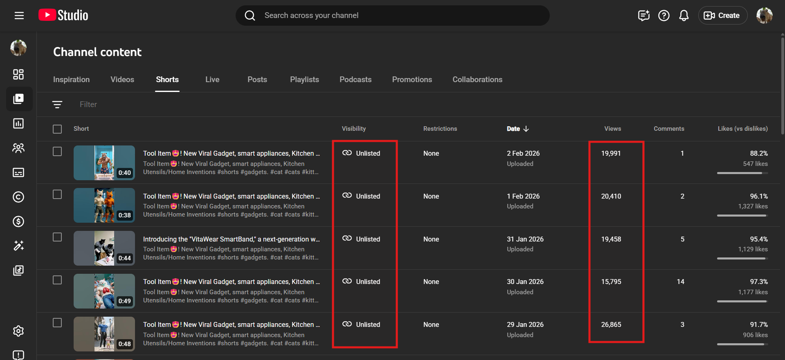Click the search across your channel field
Image resolution: width=785 pixels, height=360 pixels.
coord(393,16)
